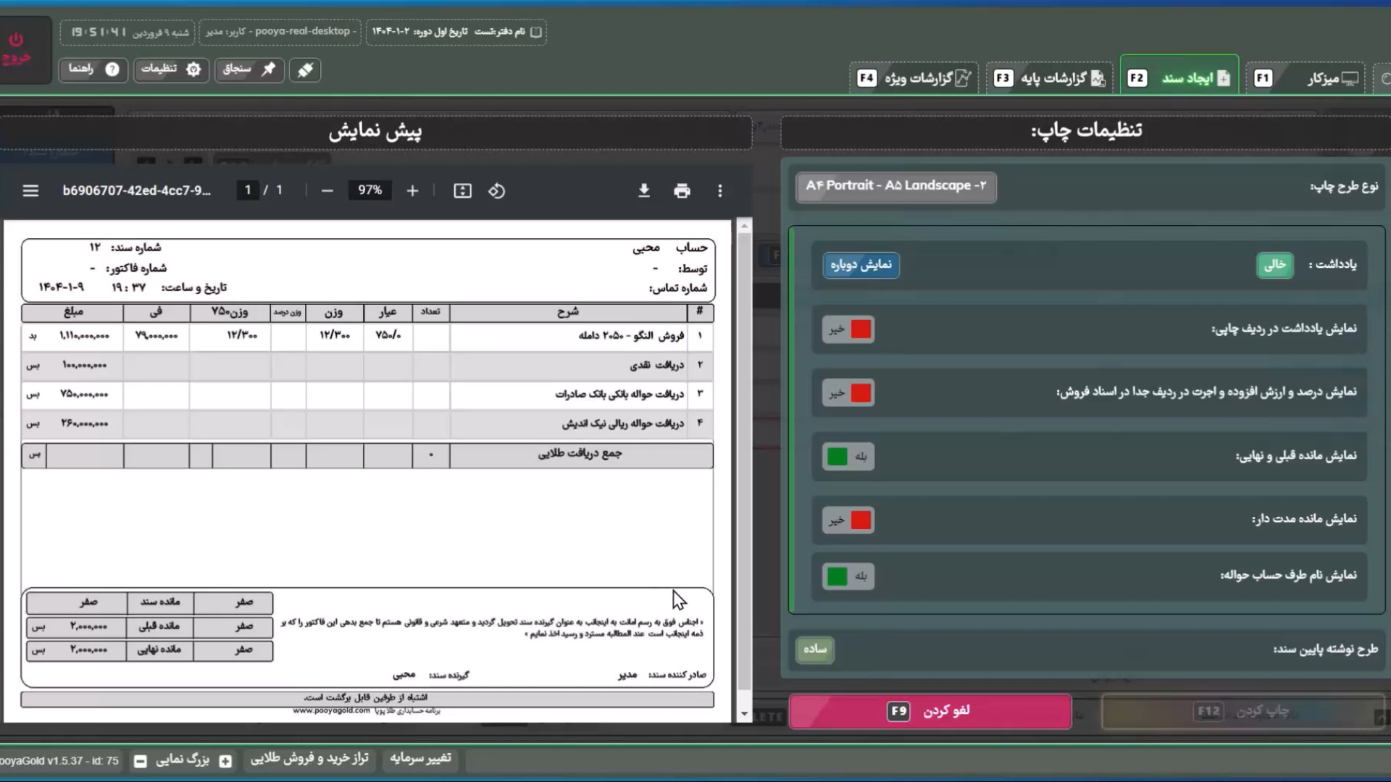The image size is (1391, 782).
Task: Rotate the preview counterclockwise
Action: (x=496, y=190)
